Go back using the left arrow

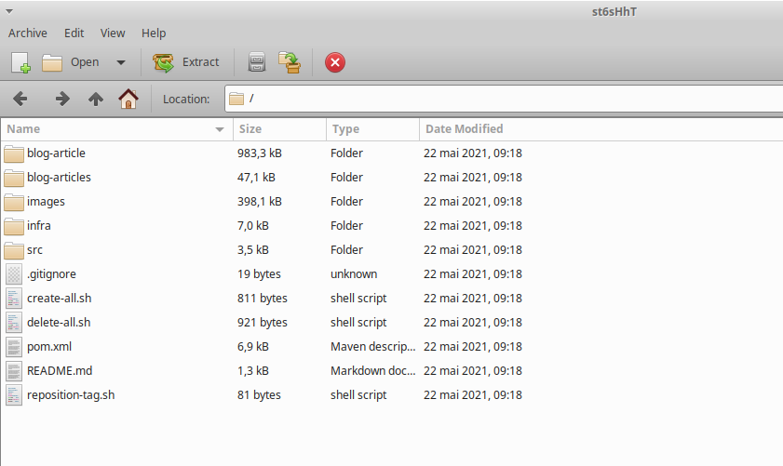tap(20, 99)
